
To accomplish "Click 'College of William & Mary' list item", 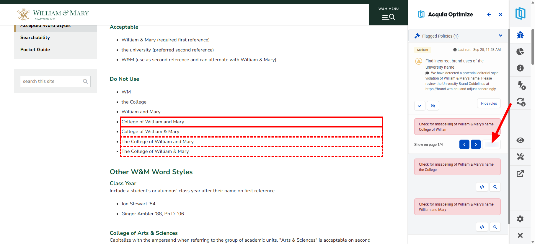I will tap(151, 132).
